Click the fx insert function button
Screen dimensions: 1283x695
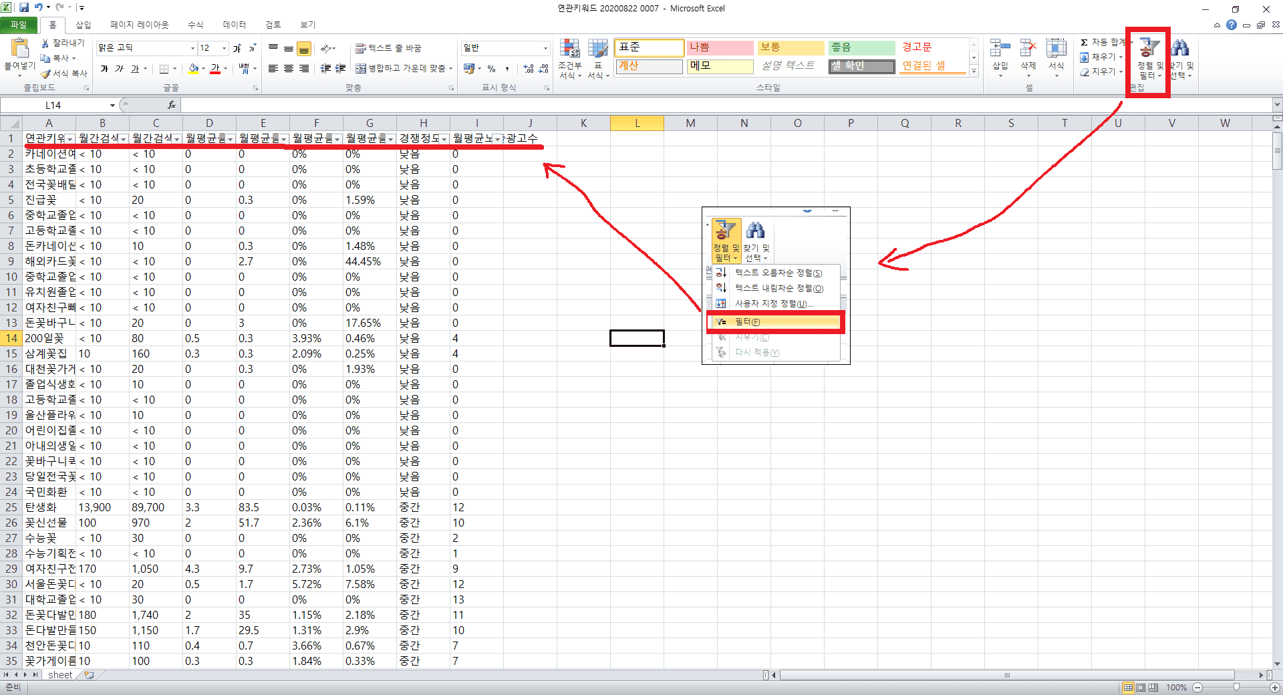[x=172, y=105]
